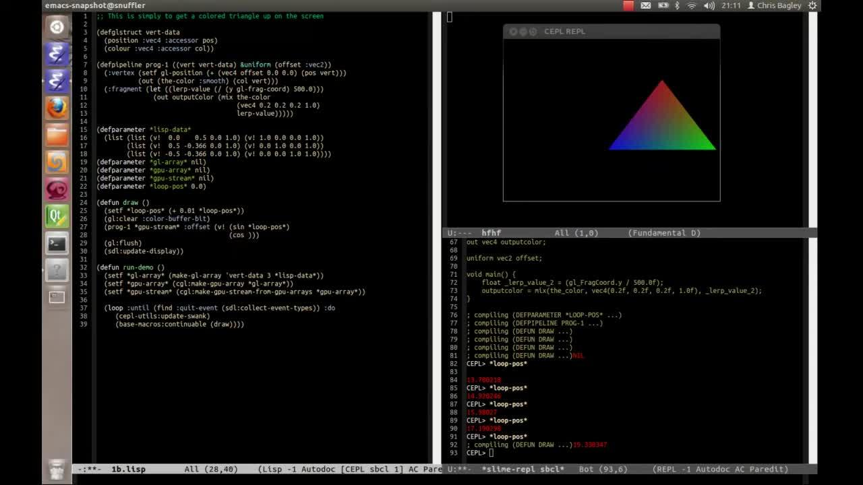The width and height of the screenshot is (863, 485).
Task: Open the volume control indicator
Action: [708, 5]
